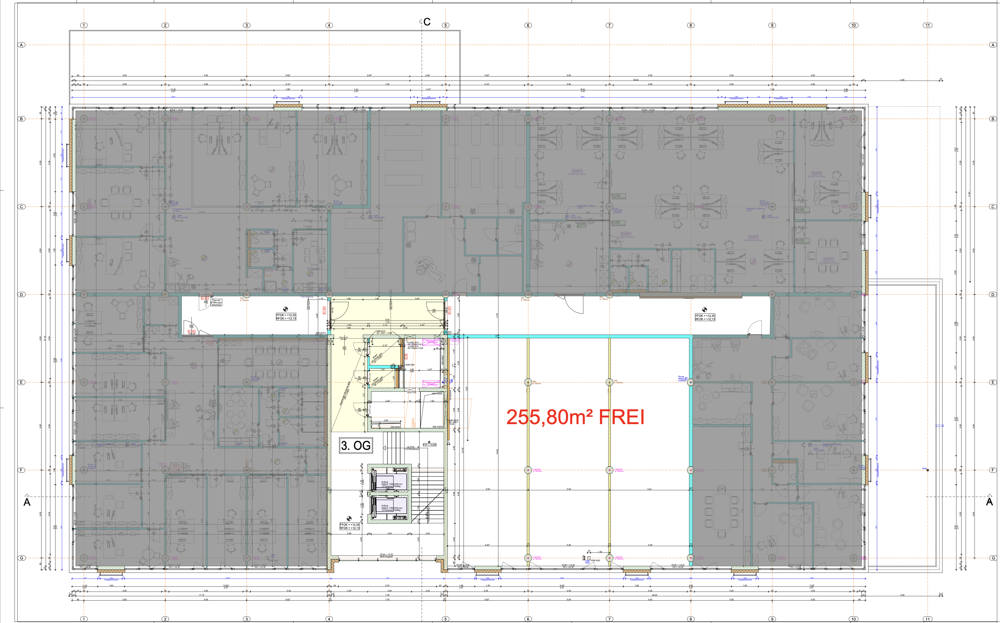The image size is (1000, 623).
Task: Click grid bubble 11 in the bottom axis row
Action: [x=927, y=619]
